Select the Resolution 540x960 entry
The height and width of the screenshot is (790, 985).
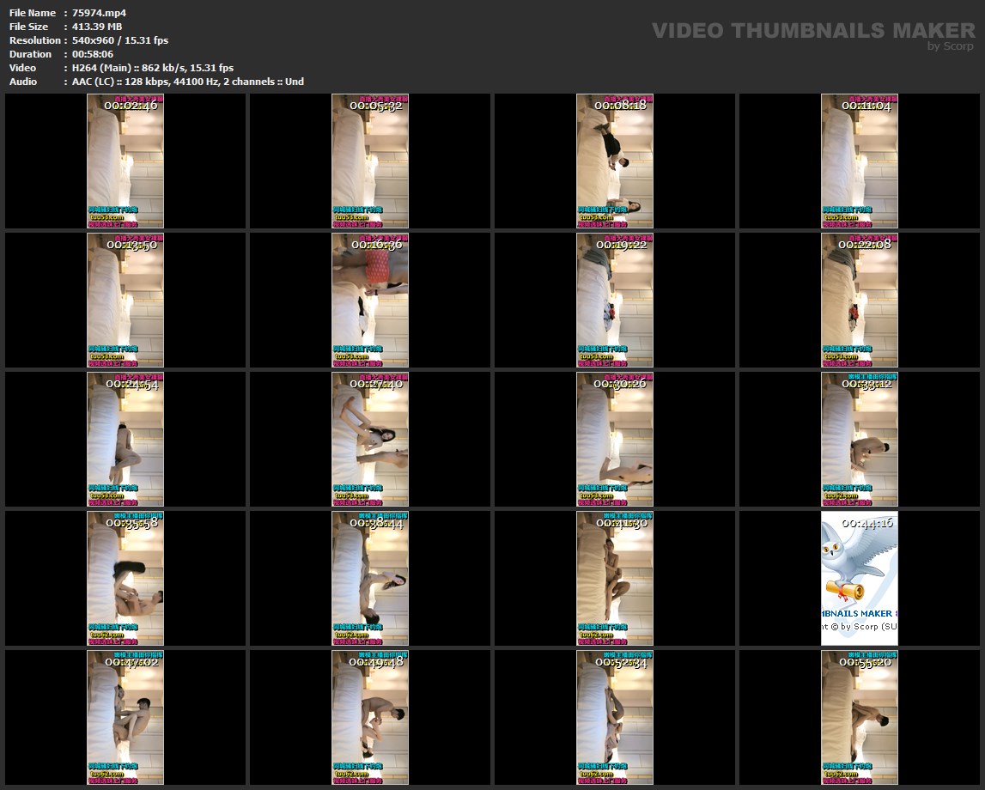[x=120, y=40]
